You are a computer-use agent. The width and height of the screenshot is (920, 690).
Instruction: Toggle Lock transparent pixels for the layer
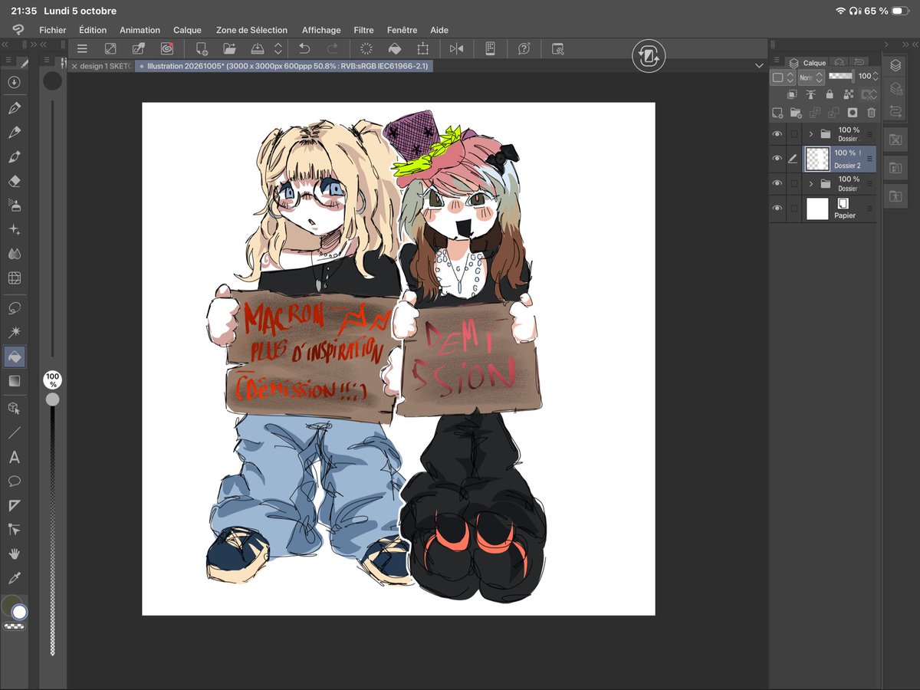pos(848,94)
